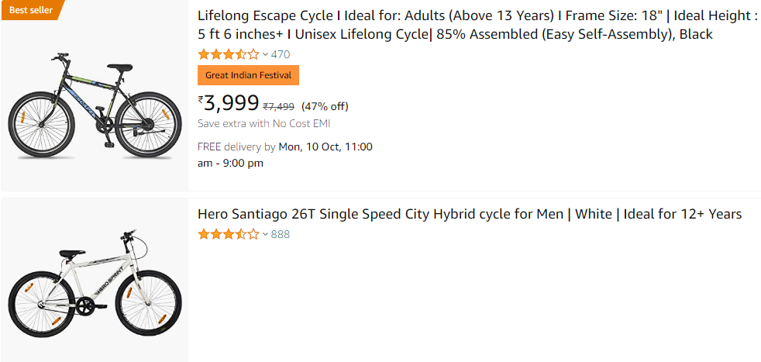
Task: Click the ₹3,999 price
Action: coord(232,103)
